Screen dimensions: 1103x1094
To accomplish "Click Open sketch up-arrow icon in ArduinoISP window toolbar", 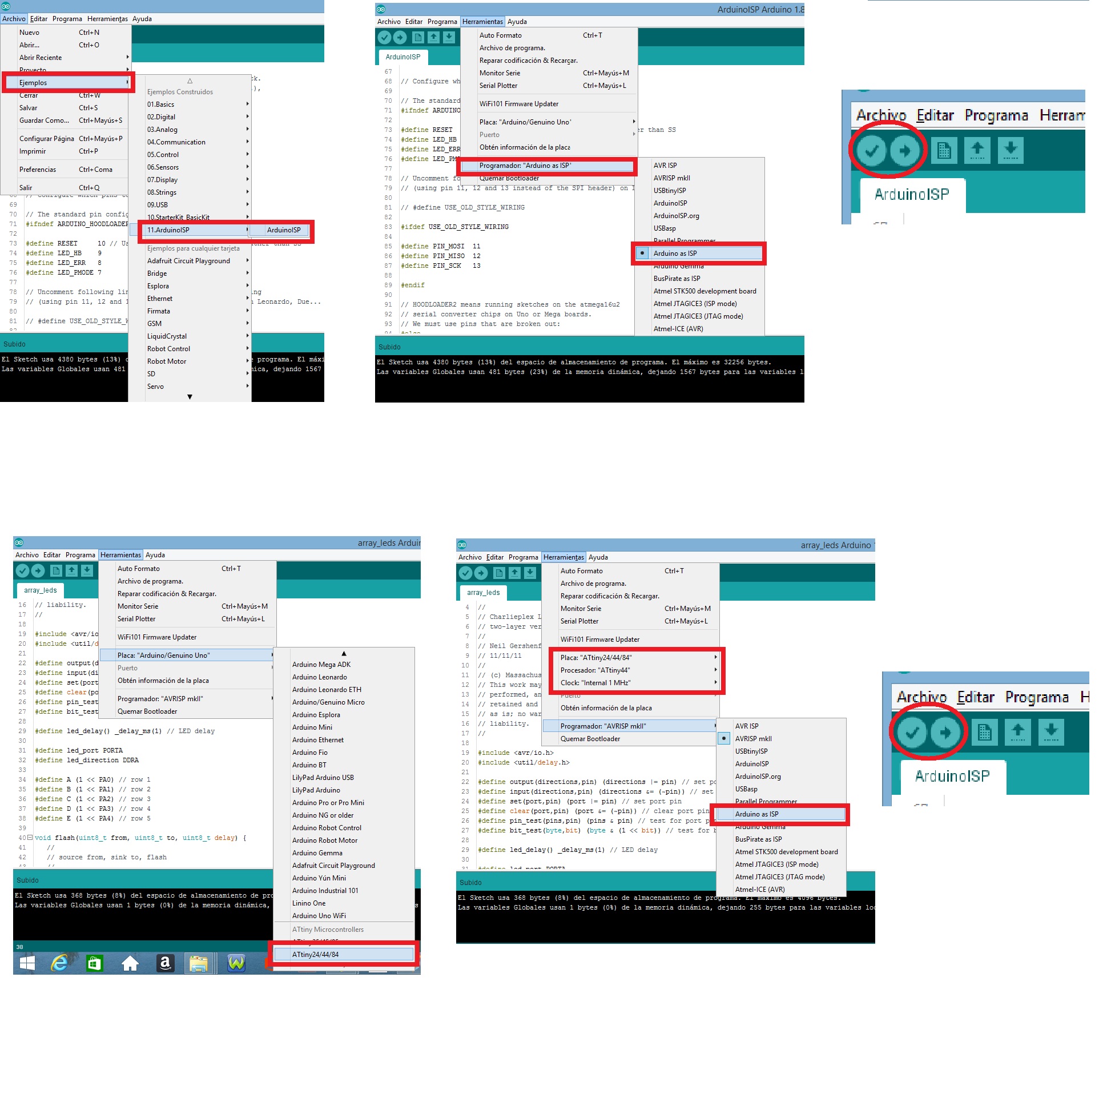I will [434, 38].
